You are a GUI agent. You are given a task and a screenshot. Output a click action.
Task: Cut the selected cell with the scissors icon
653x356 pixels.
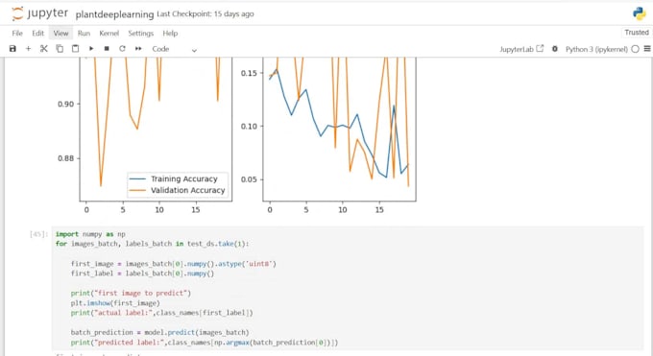click(x=44, y=49)
